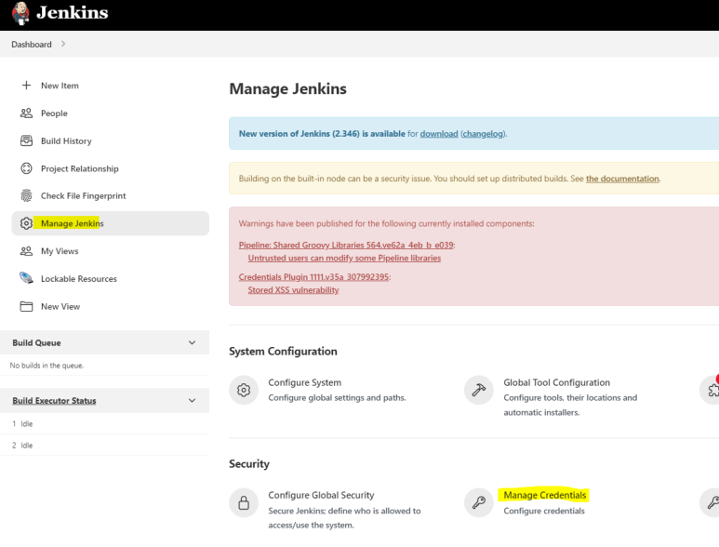Click the System Configuration section heading
The width and height of the screenshot is (719, 547).
point(283,352)
